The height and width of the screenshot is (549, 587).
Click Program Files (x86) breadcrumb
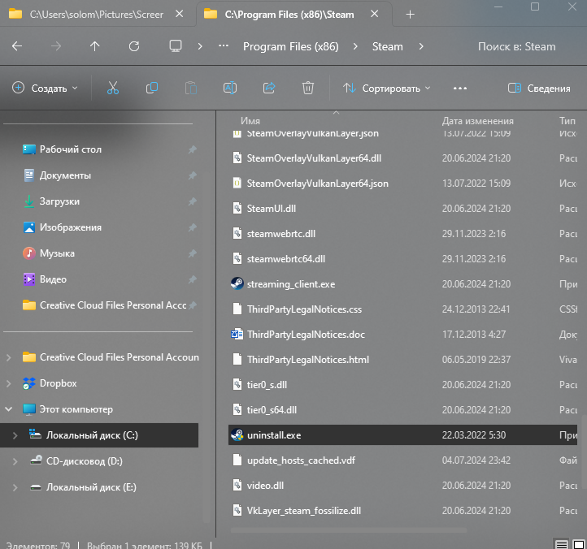[x=291, y=46]
